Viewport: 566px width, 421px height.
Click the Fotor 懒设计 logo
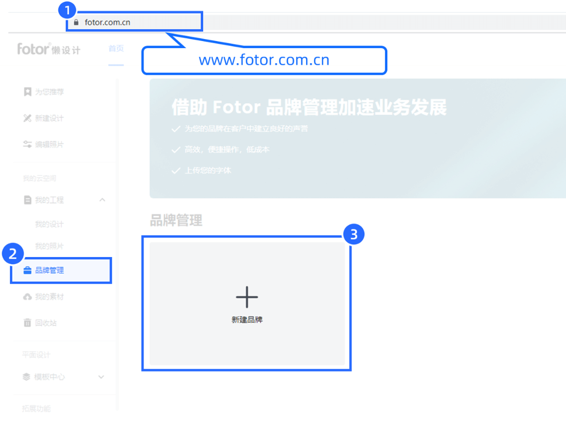pos(49,49)
